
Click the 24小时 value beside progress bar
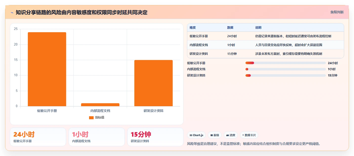[x=333, y=63]
